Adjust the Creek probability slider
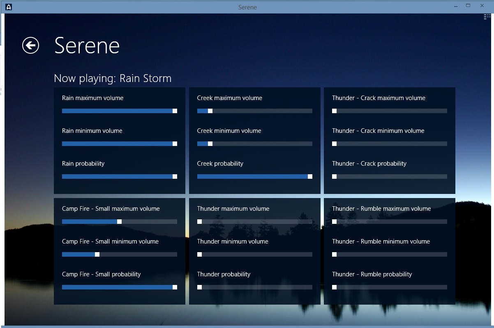This screenshot has height=328, width=494. (310, 176)
